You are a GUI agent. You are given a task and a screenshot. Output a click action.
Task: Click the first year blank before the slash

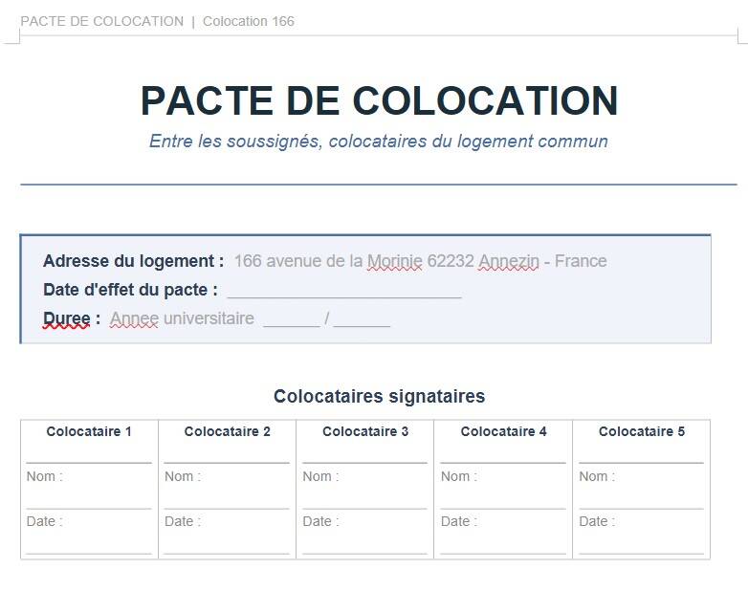(292, 318)
